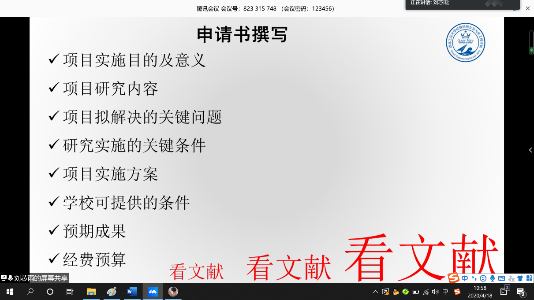
Task: Launch the Paint app in taskbar
Action: (112, 292)
